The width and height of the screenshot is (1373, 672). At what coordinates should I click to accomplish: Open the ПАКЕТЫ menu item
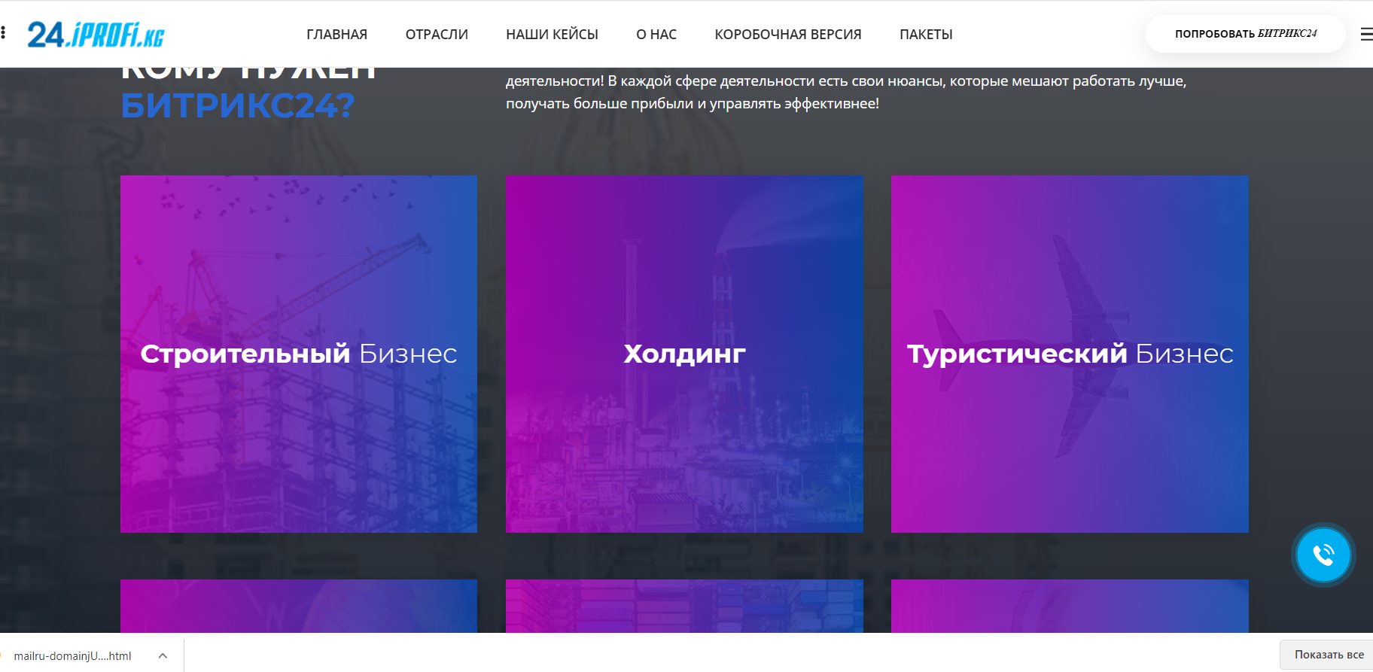click(926, 35)
